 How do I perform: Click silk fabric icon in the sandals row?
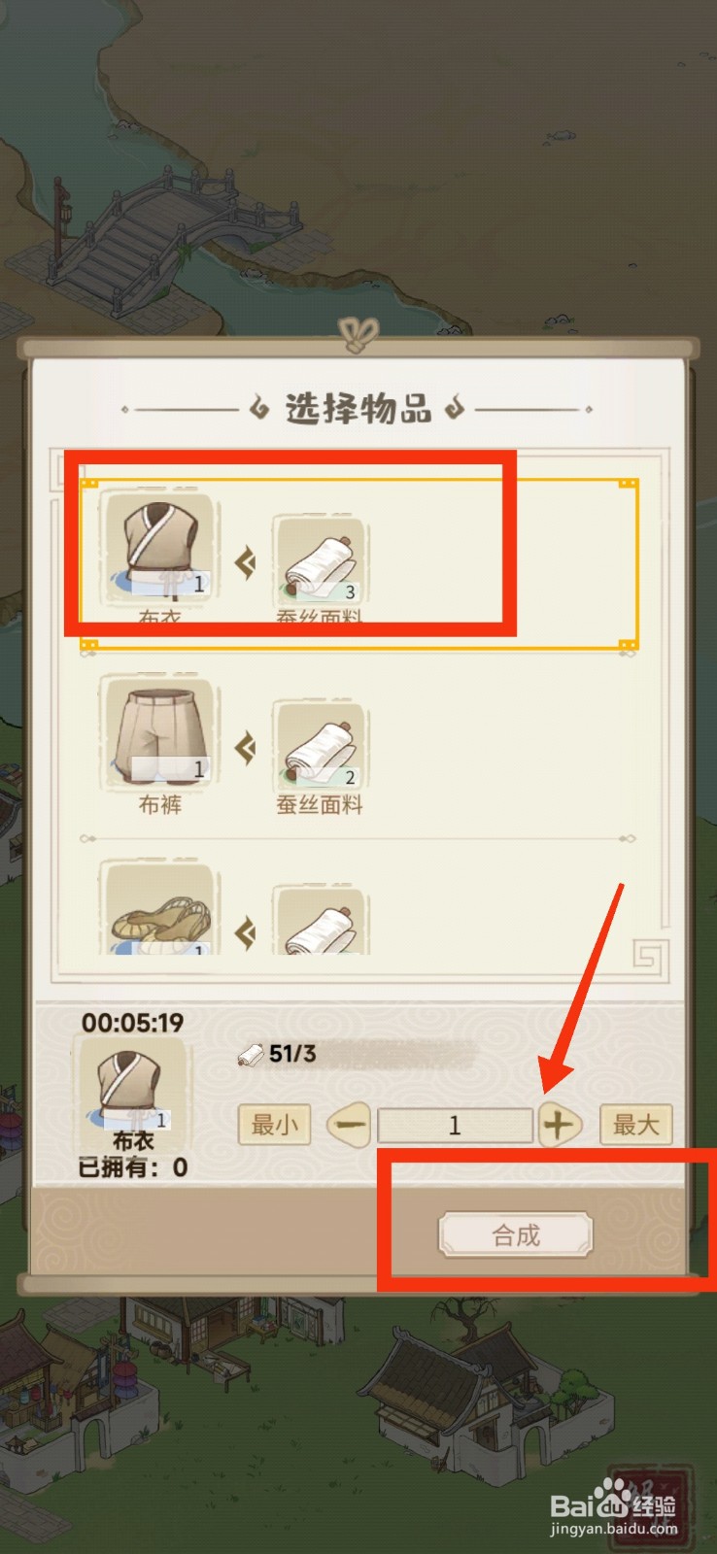(x=320, y=919)
